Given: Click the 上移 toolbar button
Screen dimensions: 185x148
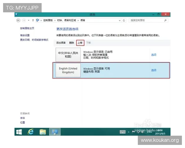Looking at the screenshot, I should coord(80,43).
